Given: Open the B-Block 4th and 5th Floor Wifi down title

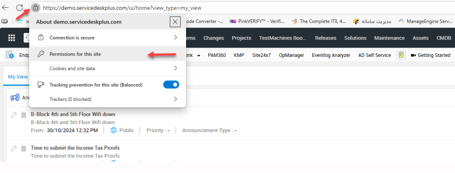Looking at the screenshot, I should (x=73, y=114).
